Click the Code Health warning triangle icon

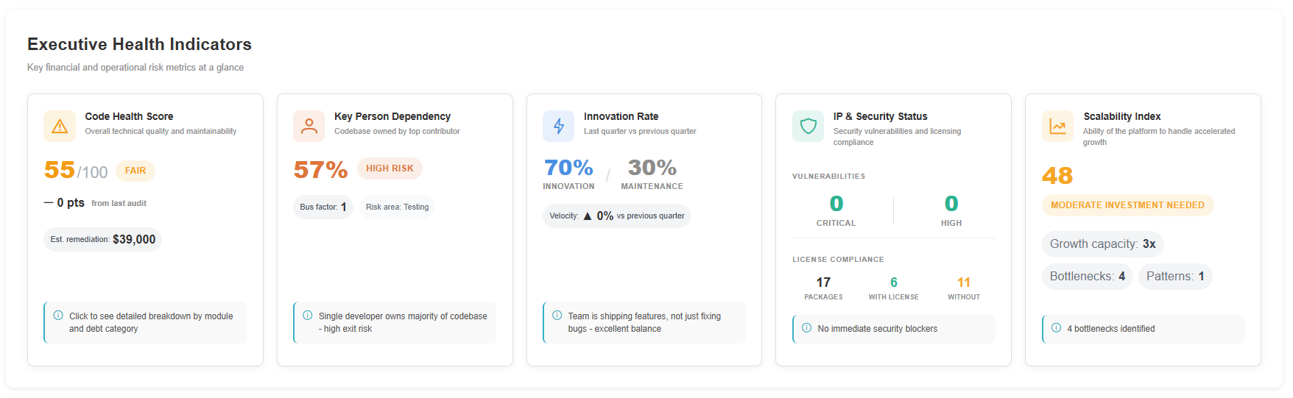tap(60, 127)
